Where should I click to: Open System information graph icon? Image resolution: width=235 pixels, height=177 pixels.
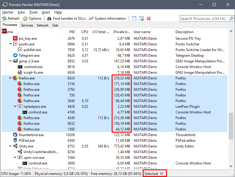pos(91,19)
